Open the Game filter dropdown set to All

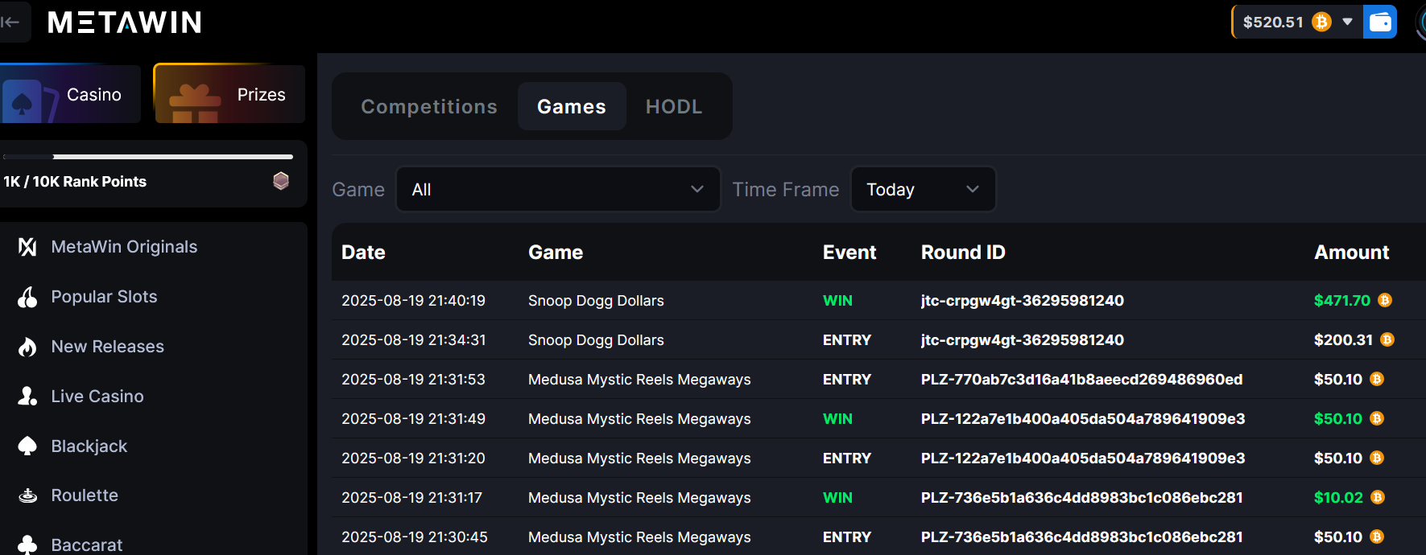(558, 189)
